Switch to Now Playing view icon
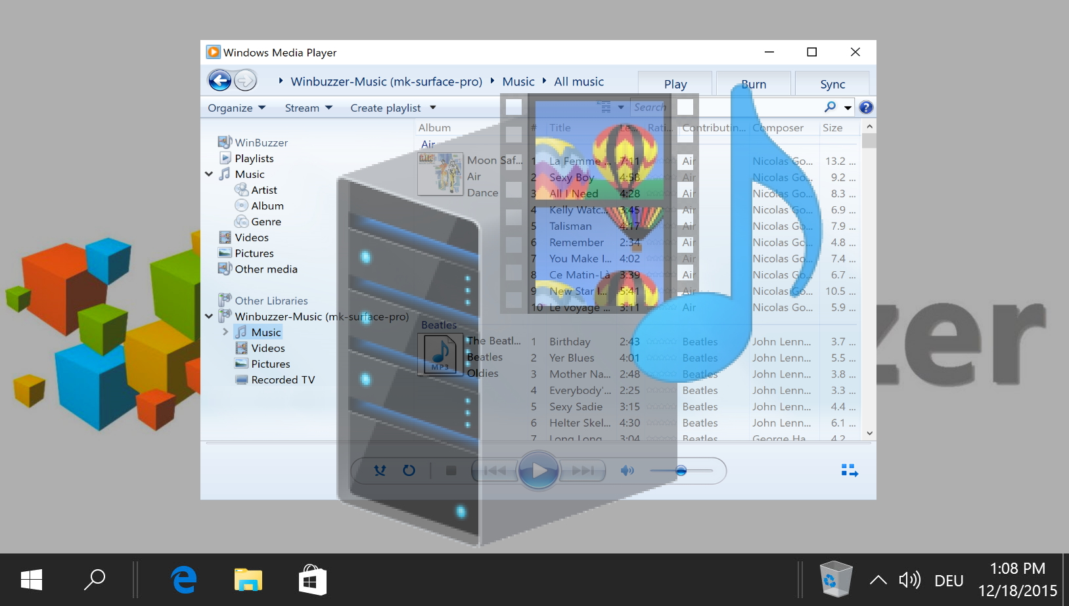The image size is (1069, 606). coord(850,470)
